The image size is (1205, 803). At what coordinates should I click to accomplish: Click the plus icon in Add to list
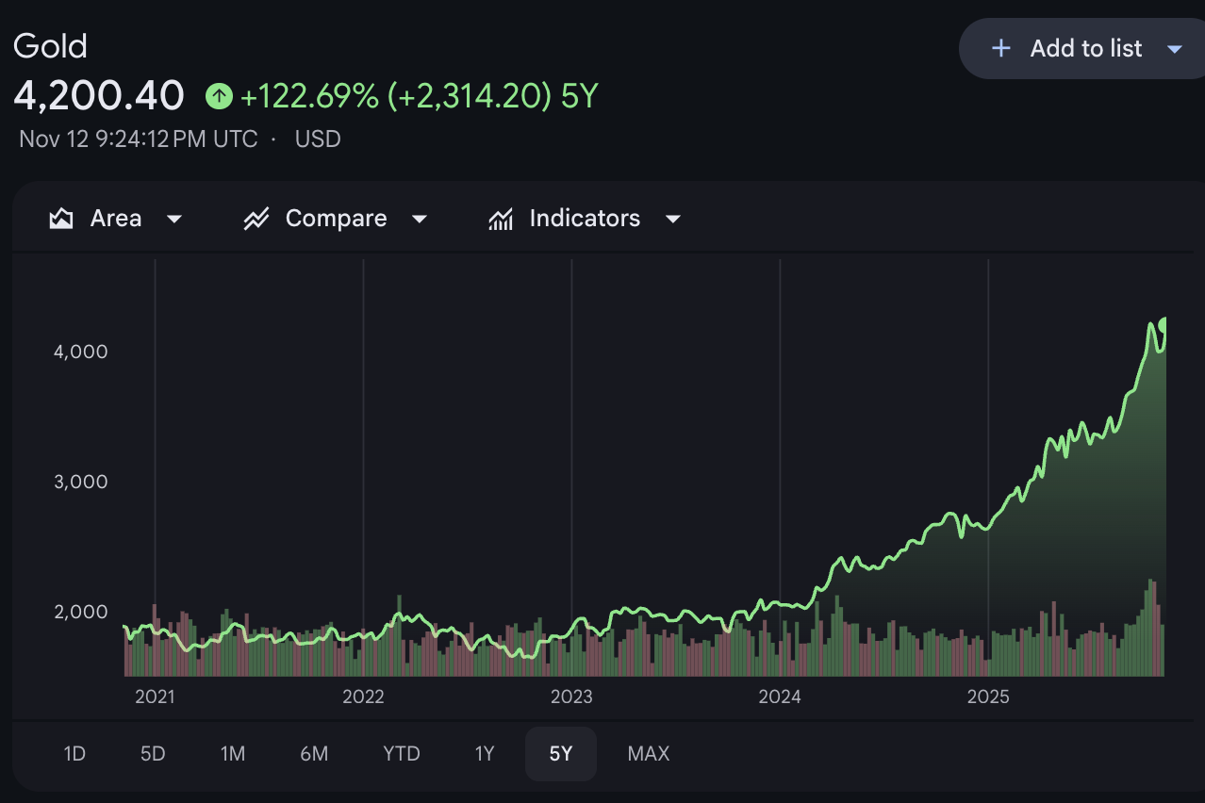click(1001, 48)
